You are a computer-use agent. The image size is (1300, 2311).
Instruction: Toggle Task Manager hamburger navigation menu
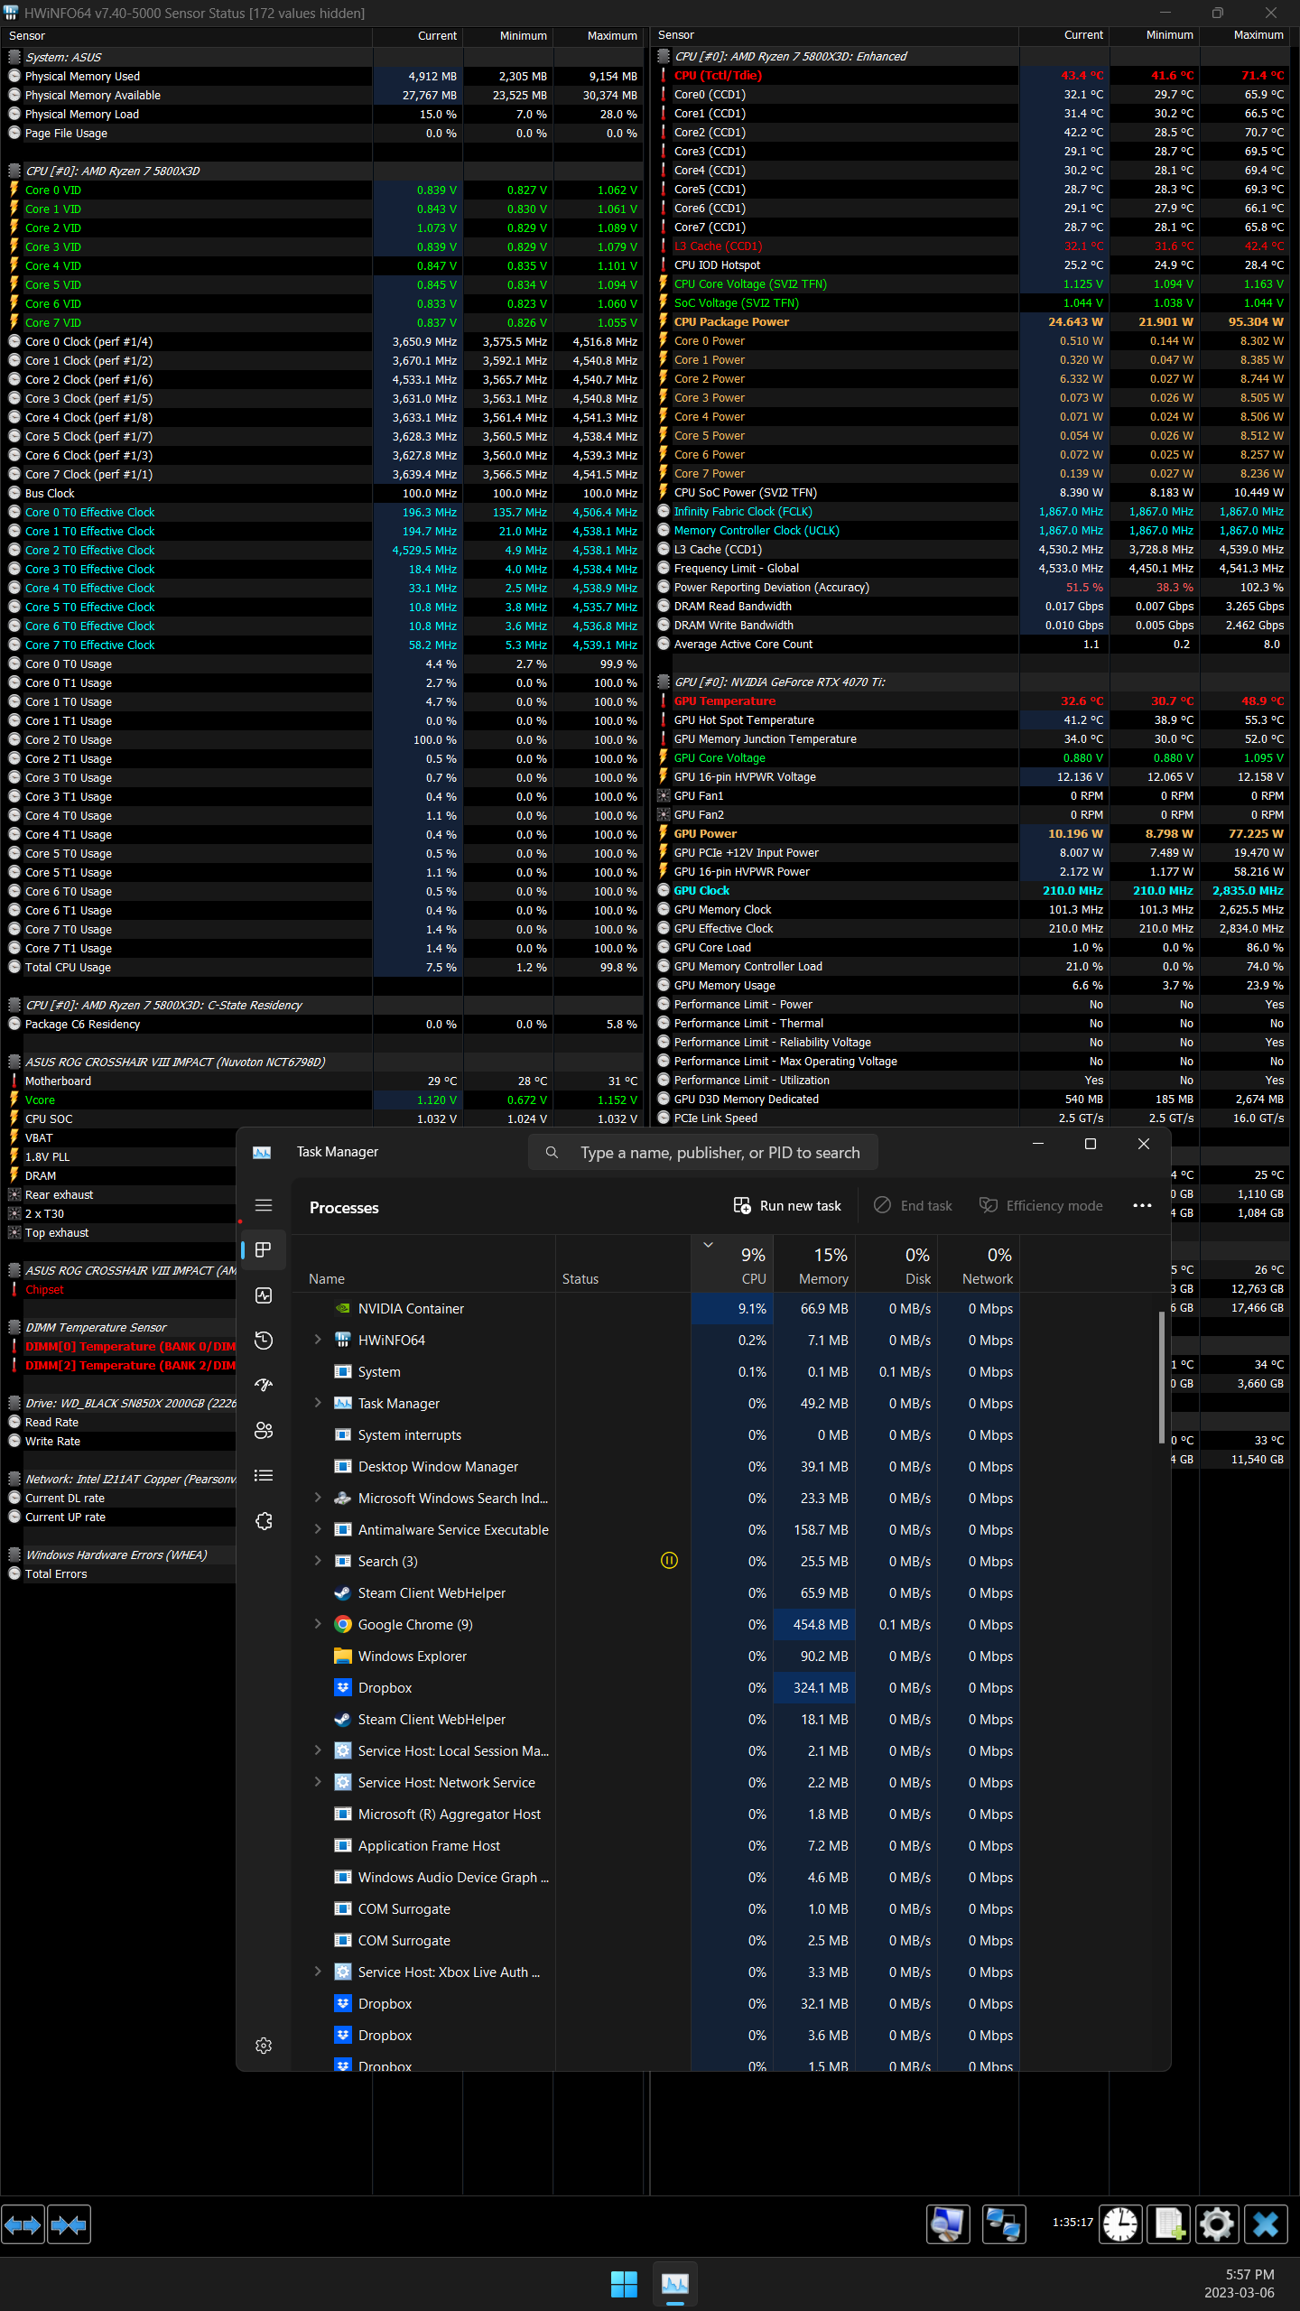(264, 1205)
